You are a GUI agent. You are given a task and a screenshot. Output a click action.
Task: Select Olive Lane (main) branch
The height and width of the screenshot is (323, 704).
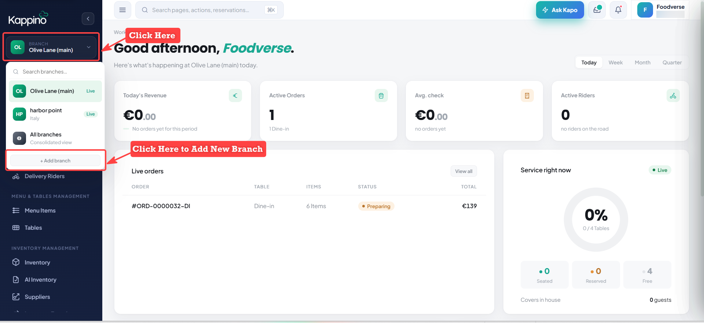pos(55,91)
